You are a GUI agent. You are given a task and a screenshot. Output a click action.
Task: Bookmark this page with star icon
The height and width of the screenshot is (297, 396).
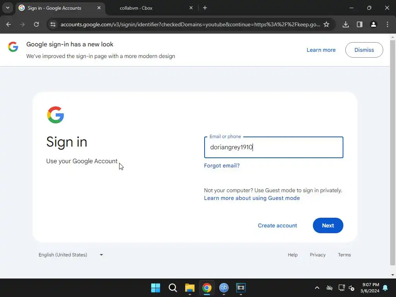coord(326,24)
